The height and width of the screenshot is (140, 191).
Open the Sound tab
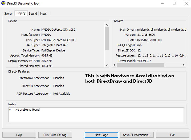[33, 14]
